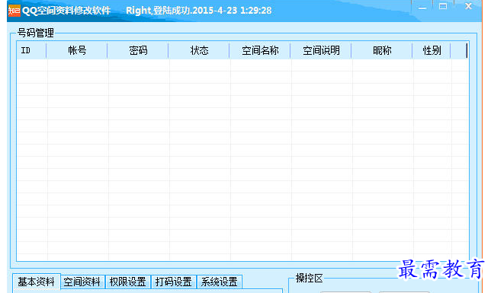
Task: Click the 密码 column header
Action: tap(138, 50)
